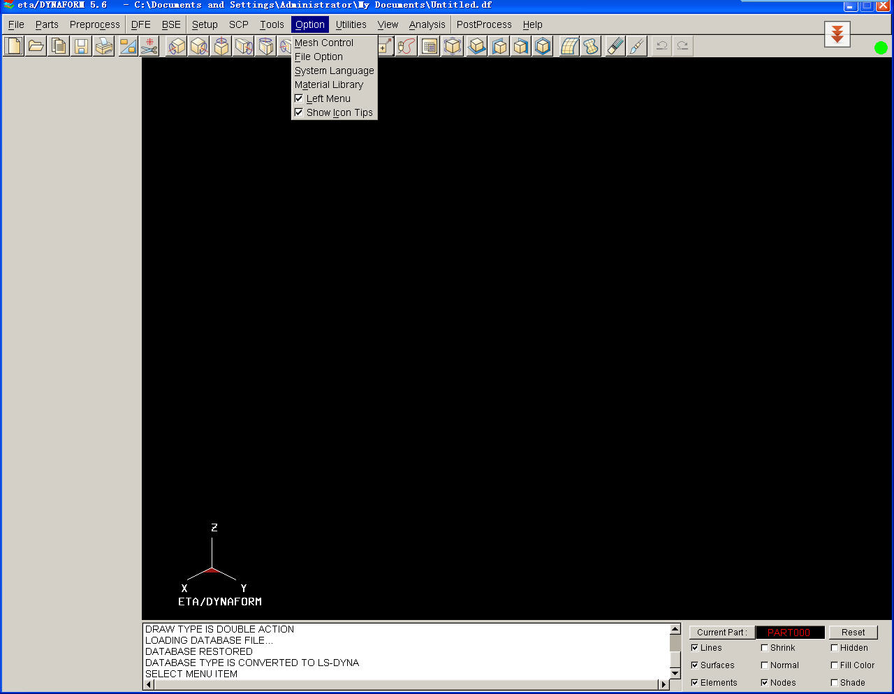Open the Tools menu

click(x=272, y=24)
